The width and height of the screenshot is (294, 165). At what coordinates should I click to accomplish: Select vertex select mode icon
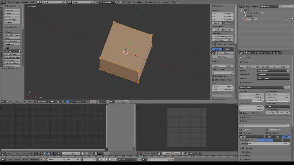(x=88, y=101)
